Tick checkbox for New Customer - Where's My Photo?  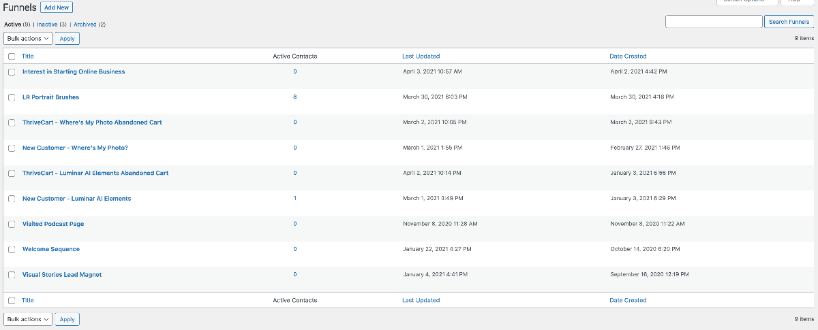tap(12, 148)
